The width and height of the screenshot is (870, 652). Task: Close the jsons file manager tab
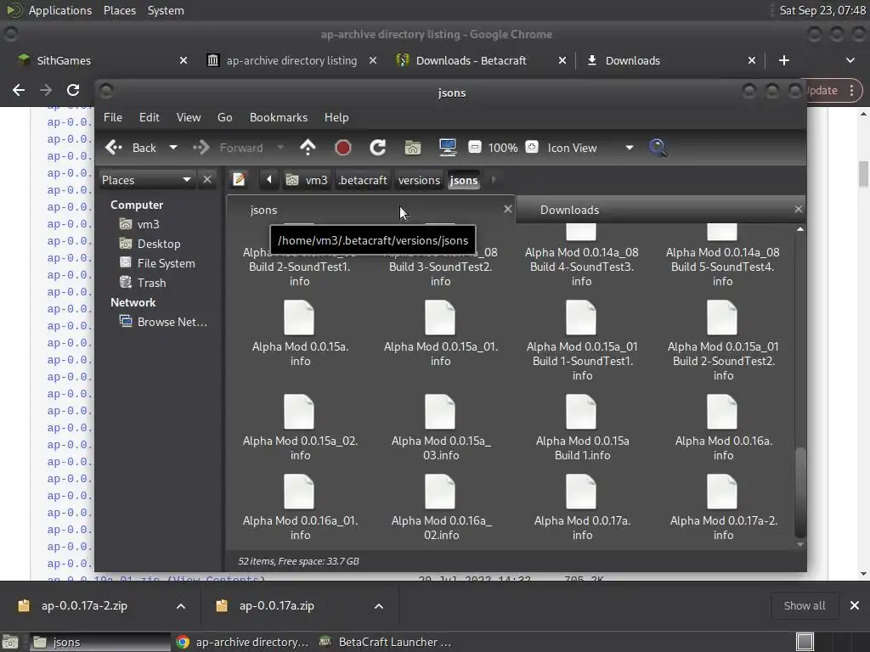tap(507, 209)
